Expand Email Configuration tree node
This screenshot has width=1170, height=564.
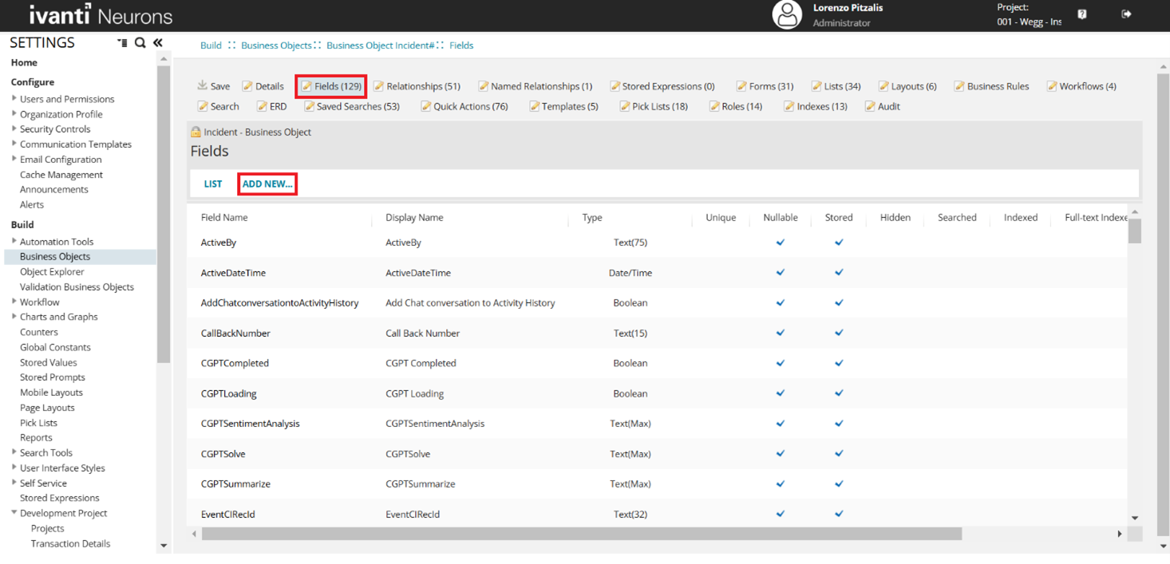(x=14, y=159)
